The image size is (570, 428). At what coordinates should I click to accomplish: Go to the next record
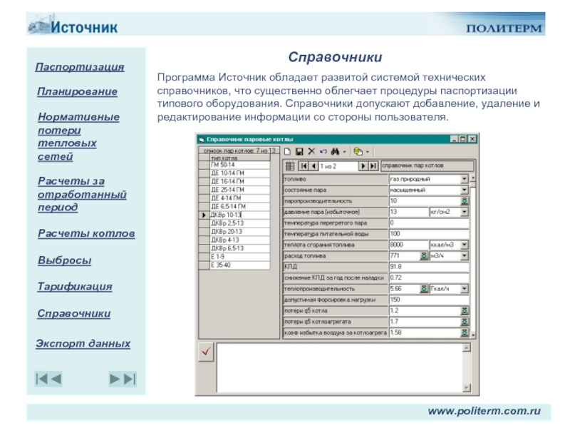point(363,166)
